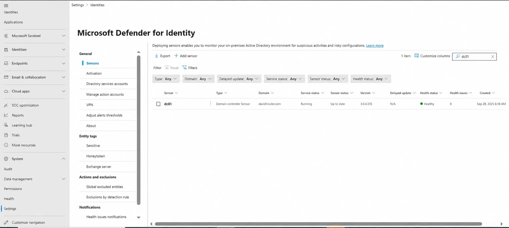Open the Domain: Any filter dropdown
Screen dimensions: 509x228
198,79
